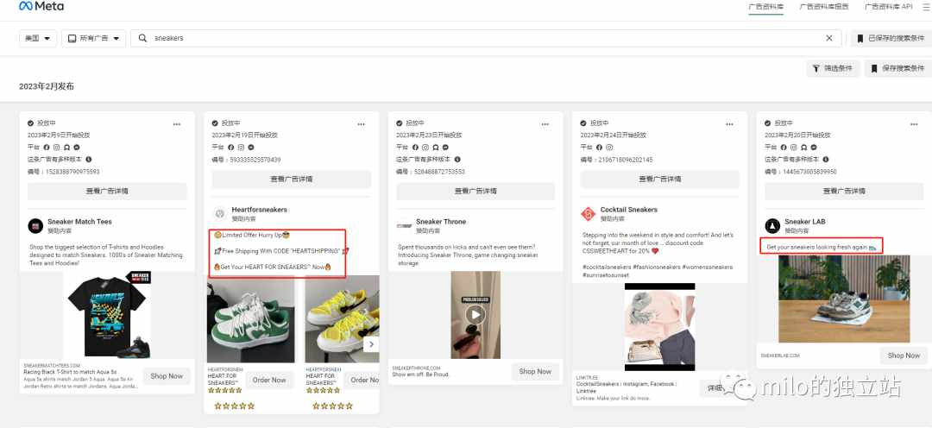Click multiple-versions info icon on Sneaker Throne card
This screenshot has width=932, height=428.
457,160
